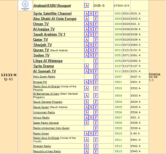Open the Quran TV link

click(x=41, y=50)
